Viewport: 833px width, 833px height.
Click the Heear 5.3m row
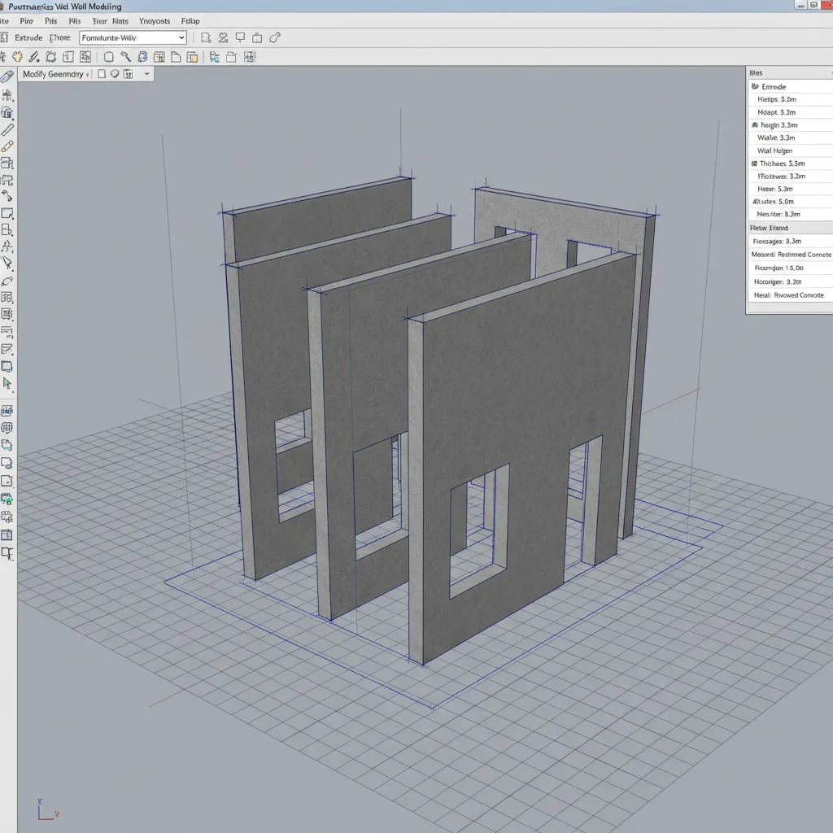tap(791, 189)
